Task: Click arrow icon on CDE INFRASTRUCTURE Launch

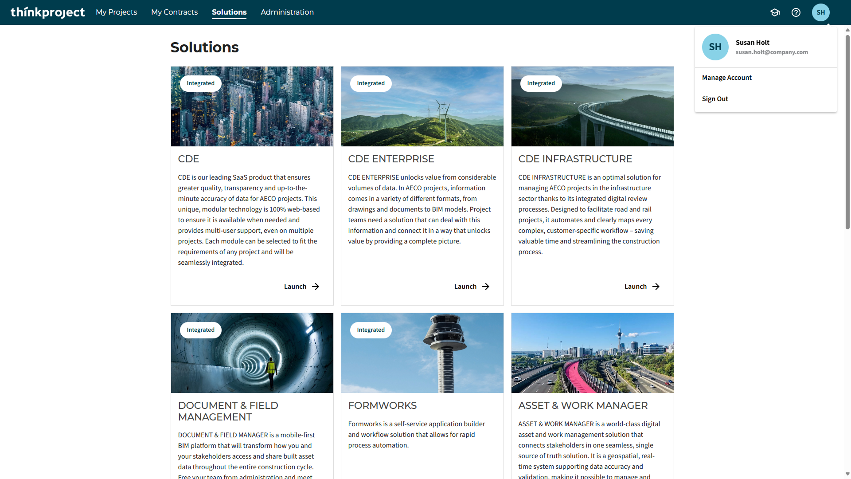Action: pyautogui.click(x=656, y=287)
